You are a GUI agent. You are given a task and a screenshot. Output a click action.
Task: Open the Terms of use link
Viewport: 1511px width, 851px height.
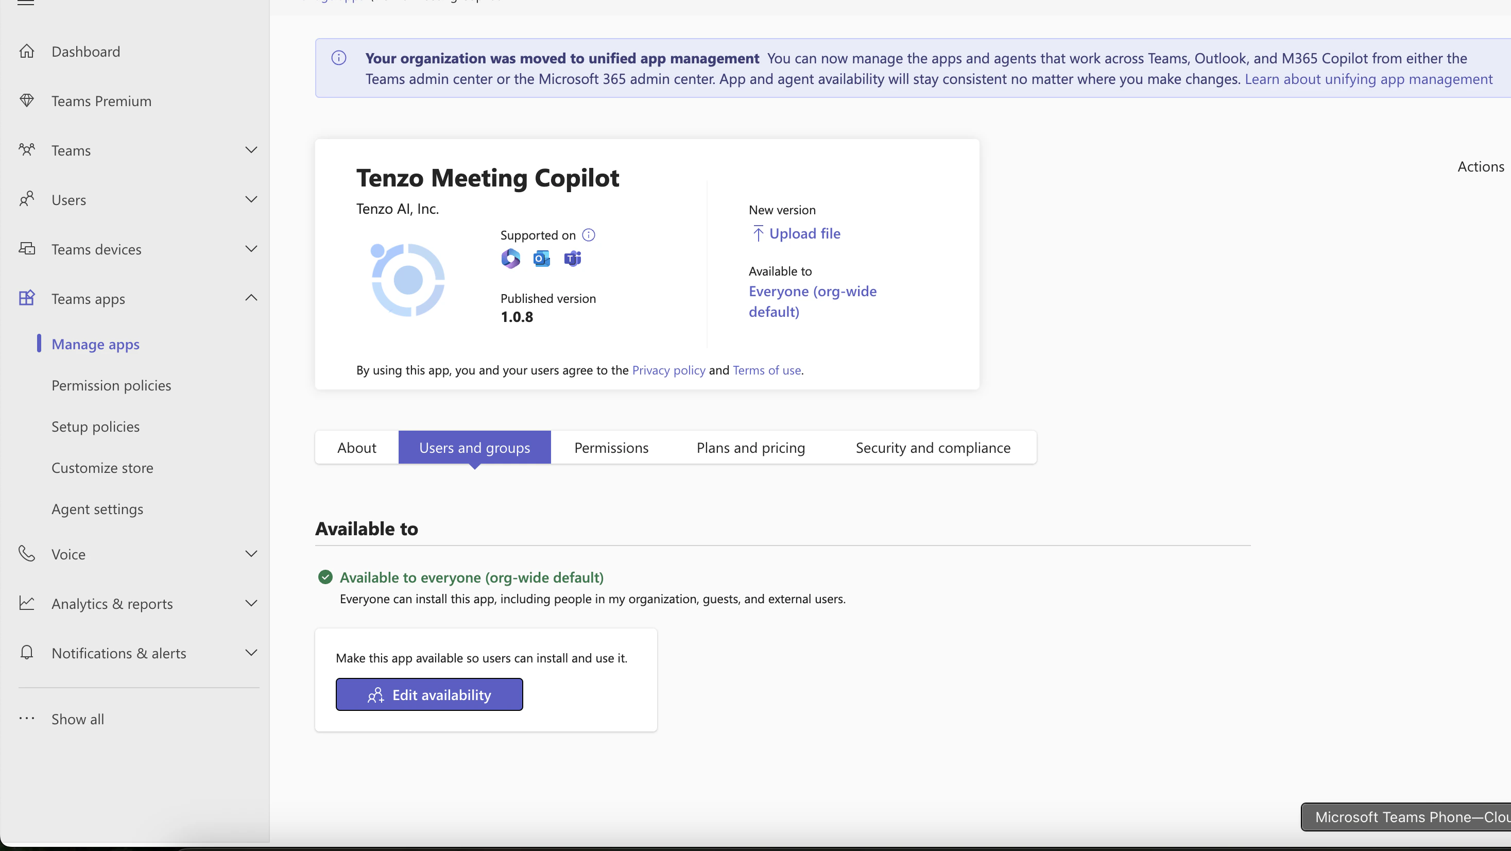tap(767, 370)
